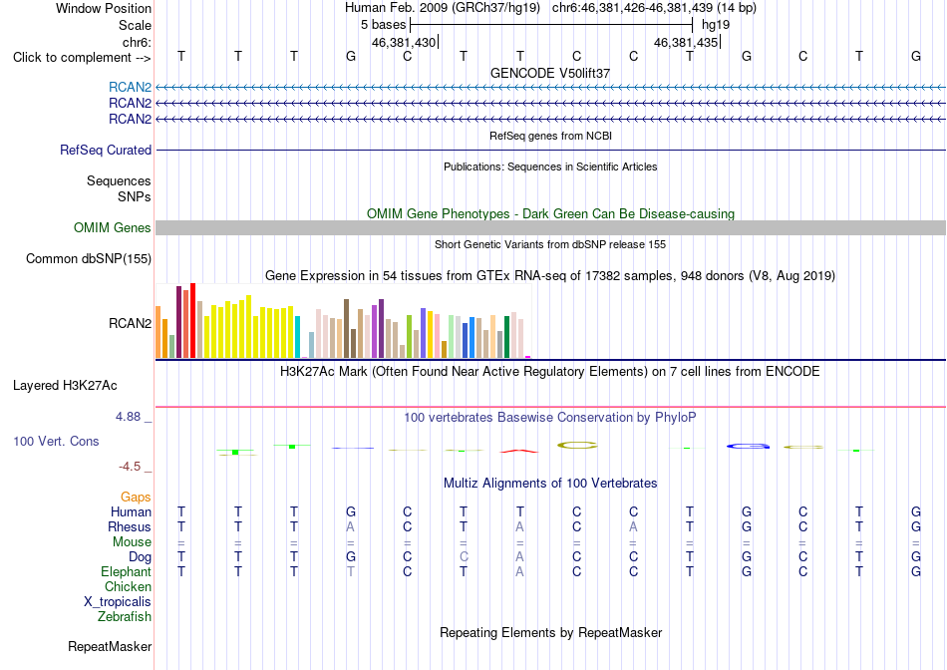This screenshot has height=670, width=947.
Task: Click the orange Gaps label
Action: point(136,497)
